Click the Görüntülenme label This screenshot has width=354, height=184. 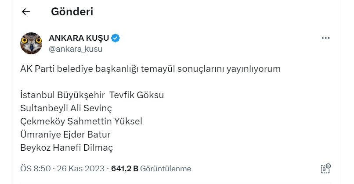166,169
